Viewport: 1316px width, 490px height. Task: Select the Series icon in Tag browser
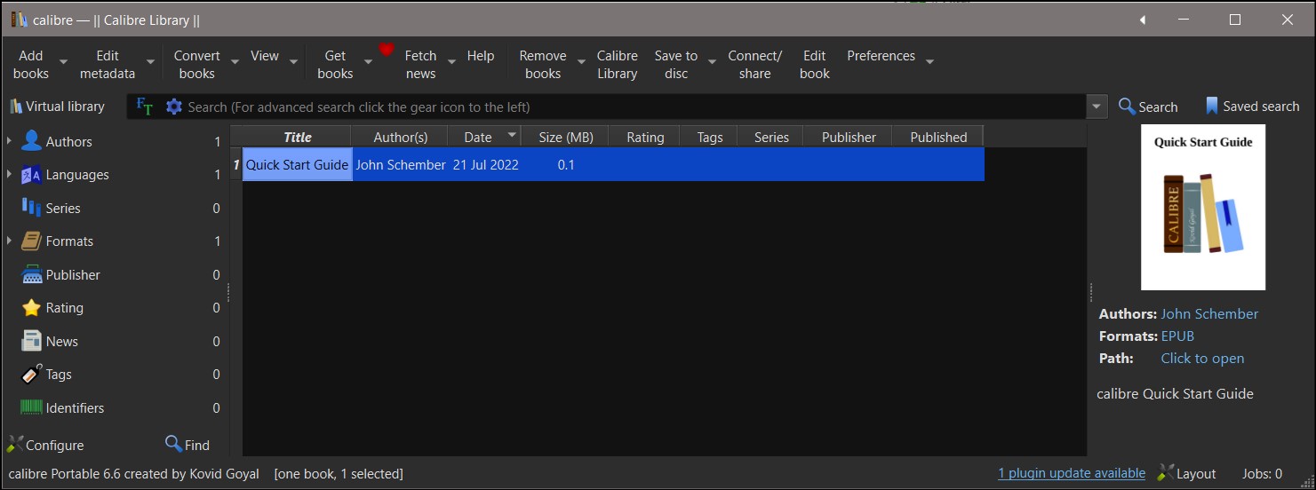[31, 208]
